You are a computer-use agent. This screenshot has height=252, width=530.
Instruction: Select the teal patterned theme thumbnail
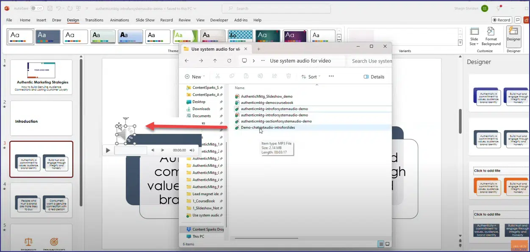pyautogui.click(x=240, y=36)
